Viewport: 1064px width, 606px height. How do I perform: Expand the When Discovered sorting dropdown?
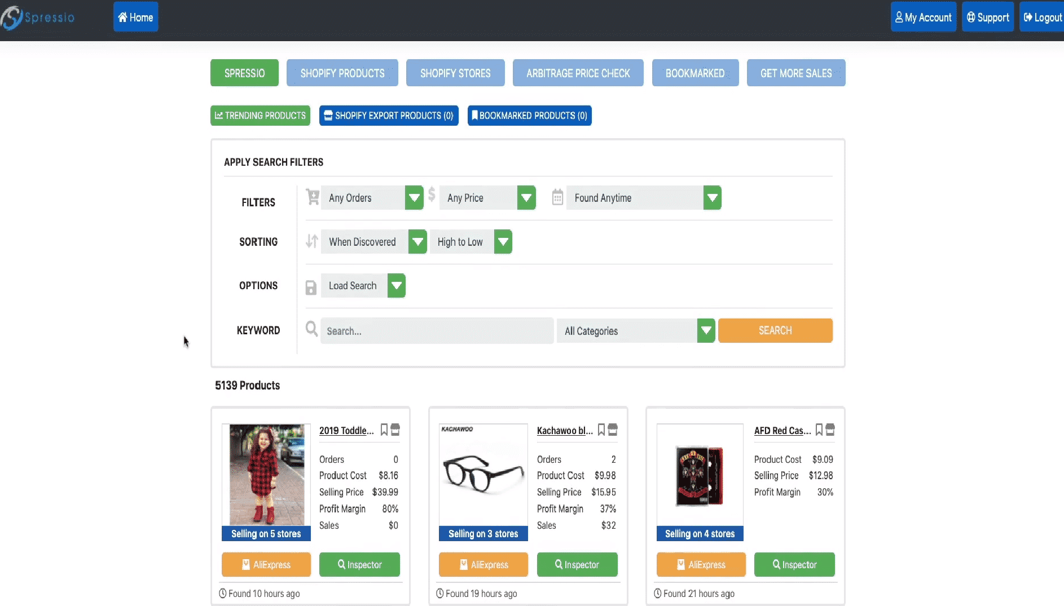[x=373, y=242]
